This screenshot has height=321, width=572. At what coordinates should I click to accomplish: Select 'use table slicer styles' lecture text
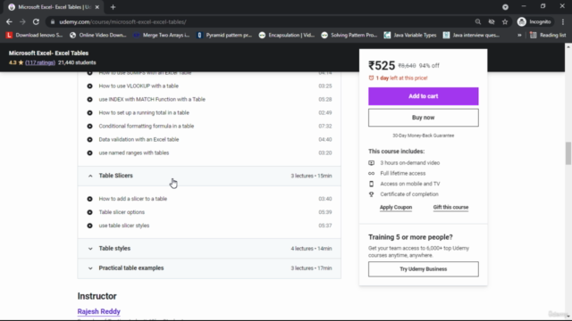coord(124,226)
